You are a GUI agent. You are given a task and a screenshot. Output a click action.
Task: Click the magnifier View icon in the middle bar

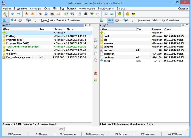[x=95, y=40]
